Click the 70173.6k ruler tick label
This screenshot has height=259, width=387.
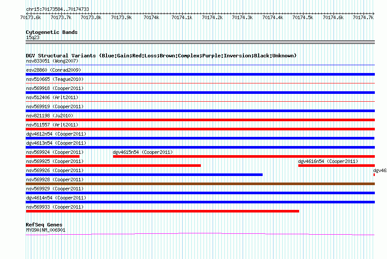(30, 17)
